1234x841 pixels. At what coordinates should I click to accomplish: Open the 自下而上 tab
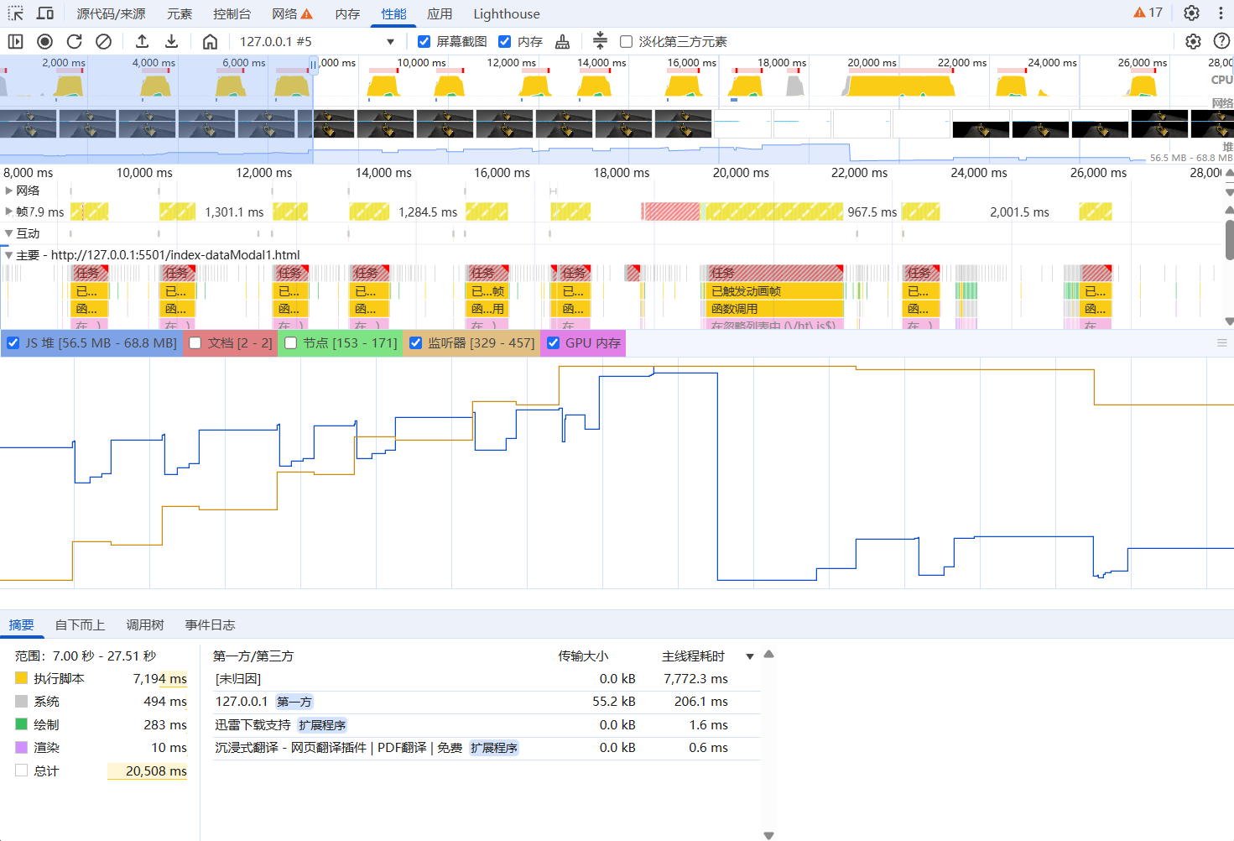[x=80, y=624]
